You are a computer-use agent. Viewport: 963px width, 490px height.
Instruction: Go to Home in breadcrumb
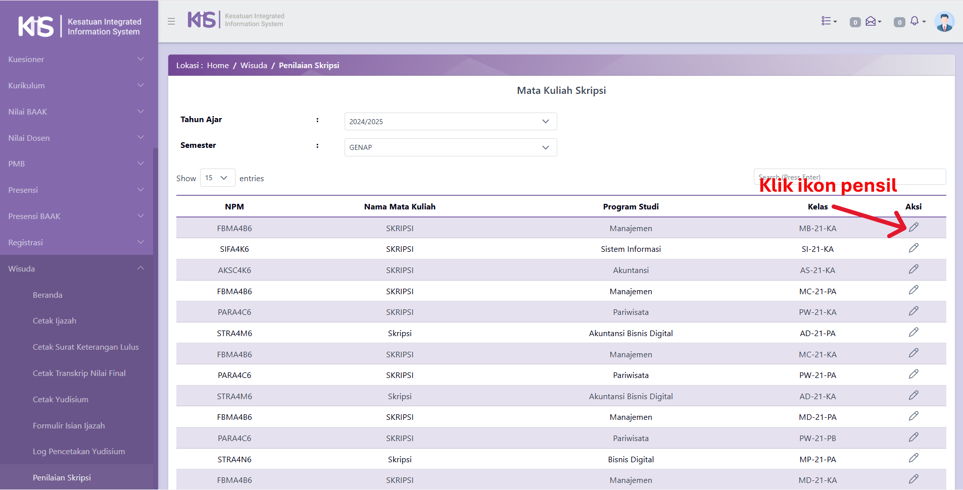[x=218, y=66]
